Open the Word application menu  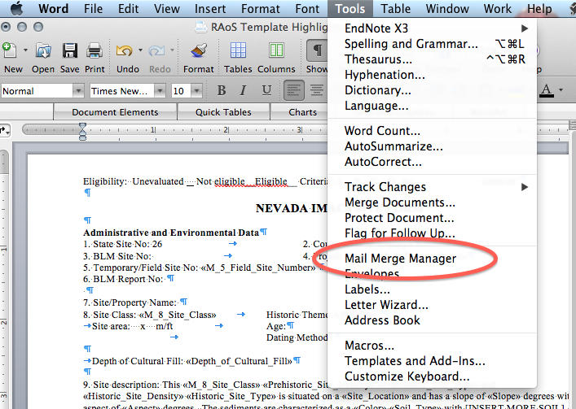(x=53, y=8)
